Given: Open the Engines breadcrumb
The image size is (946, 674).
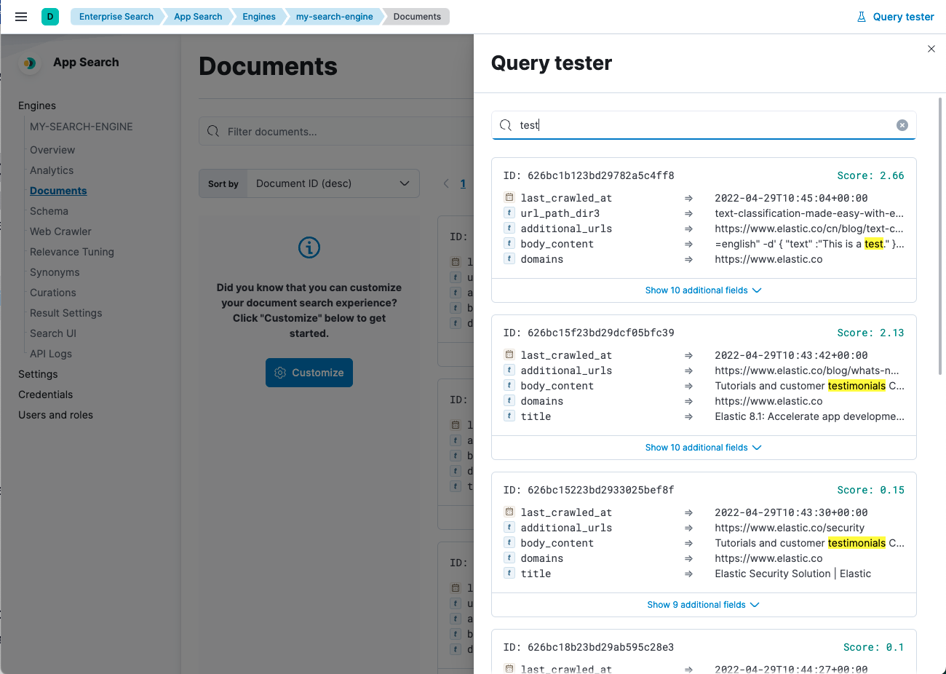Looking at the screenshot, I should pyautogui.click(x=258, y=16).
